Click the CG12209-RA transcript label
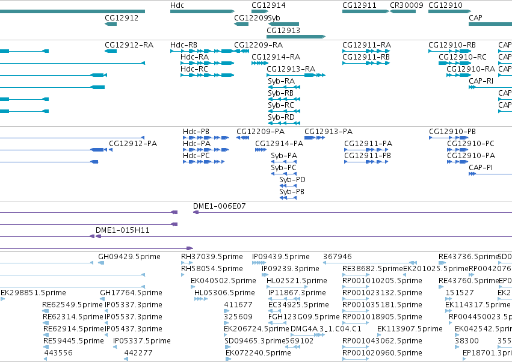 coord(259,45)
